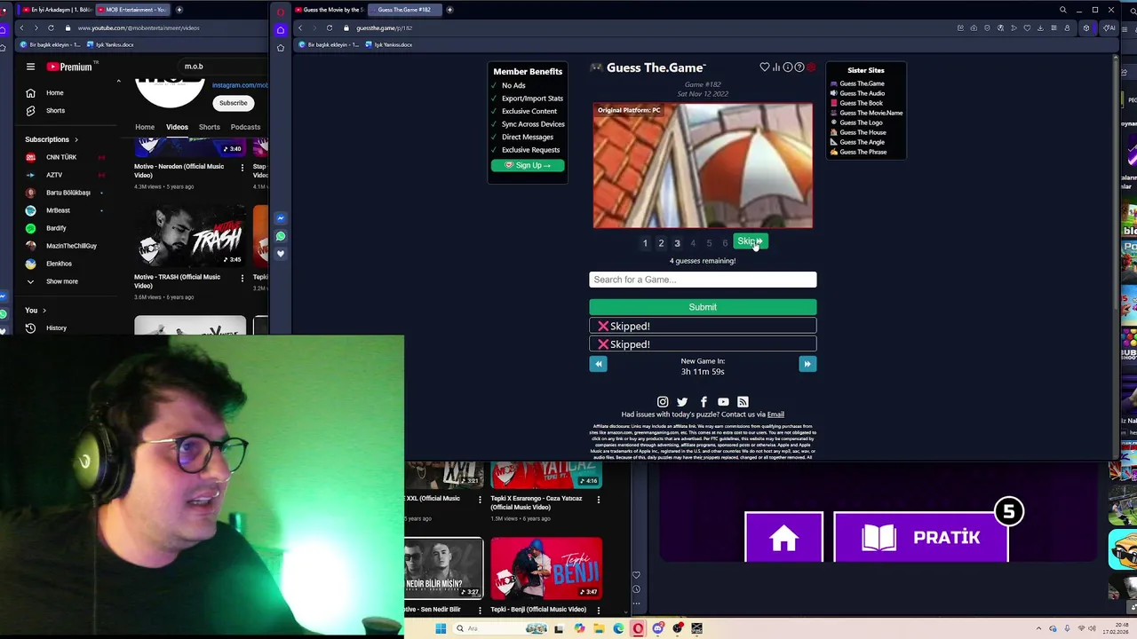Open the Twitter icon below the game
1137x639 pixels.
tap(682, 402)
